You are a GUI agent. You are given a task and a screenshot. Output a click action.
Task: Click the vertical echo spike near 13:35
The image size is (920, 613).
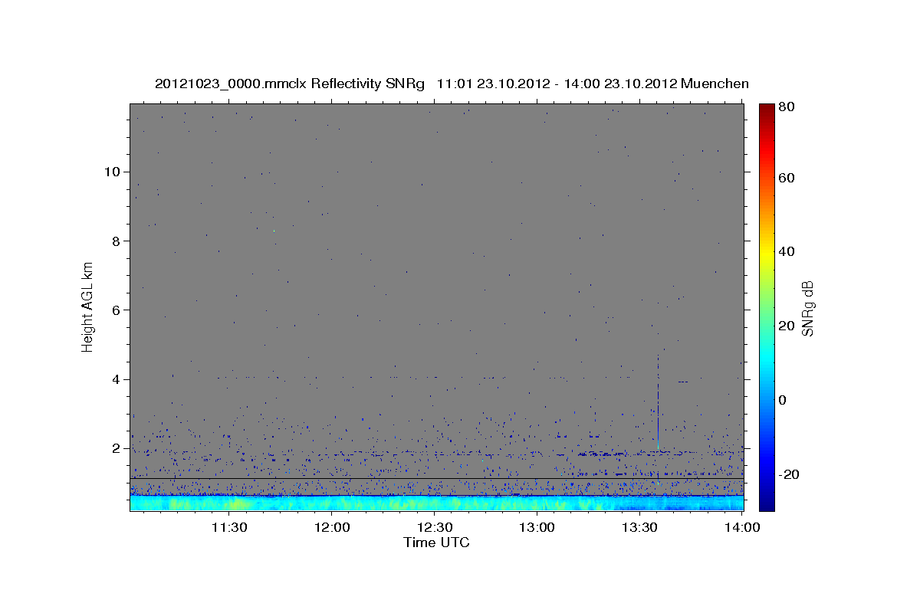[x=658, y=402]
